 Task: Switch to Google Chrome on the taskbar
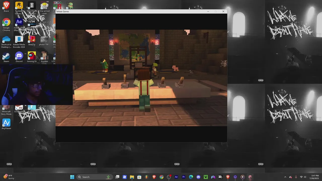tap(162, 177)
